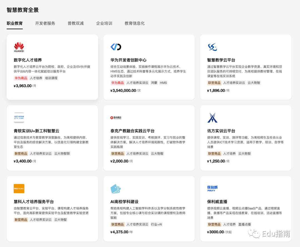
Task: Click the 人才培养实训云 tag on 青软实训U+ card
Action: [x=41, y=154]
